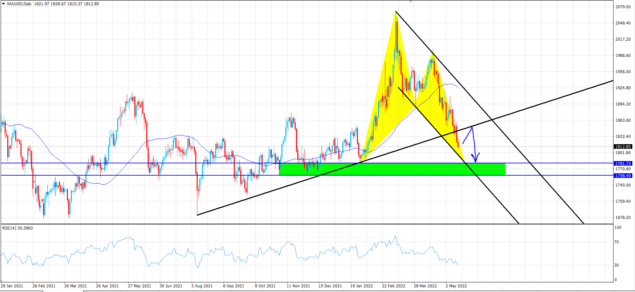Select the upper descending channel line
This screenshot has width=635, height=292.
tap(490, 118)
